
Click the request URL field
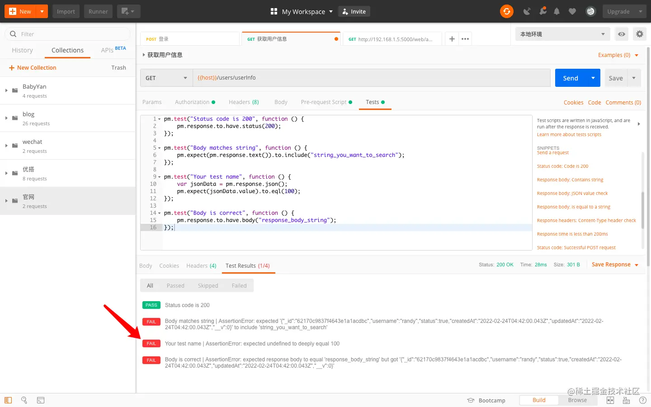click(x=372, y=78)
